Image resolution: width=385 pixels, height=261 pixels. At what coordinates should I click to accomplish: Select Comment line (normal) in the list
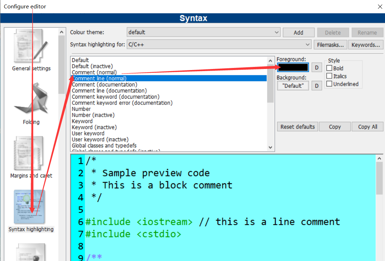(169, 78)
